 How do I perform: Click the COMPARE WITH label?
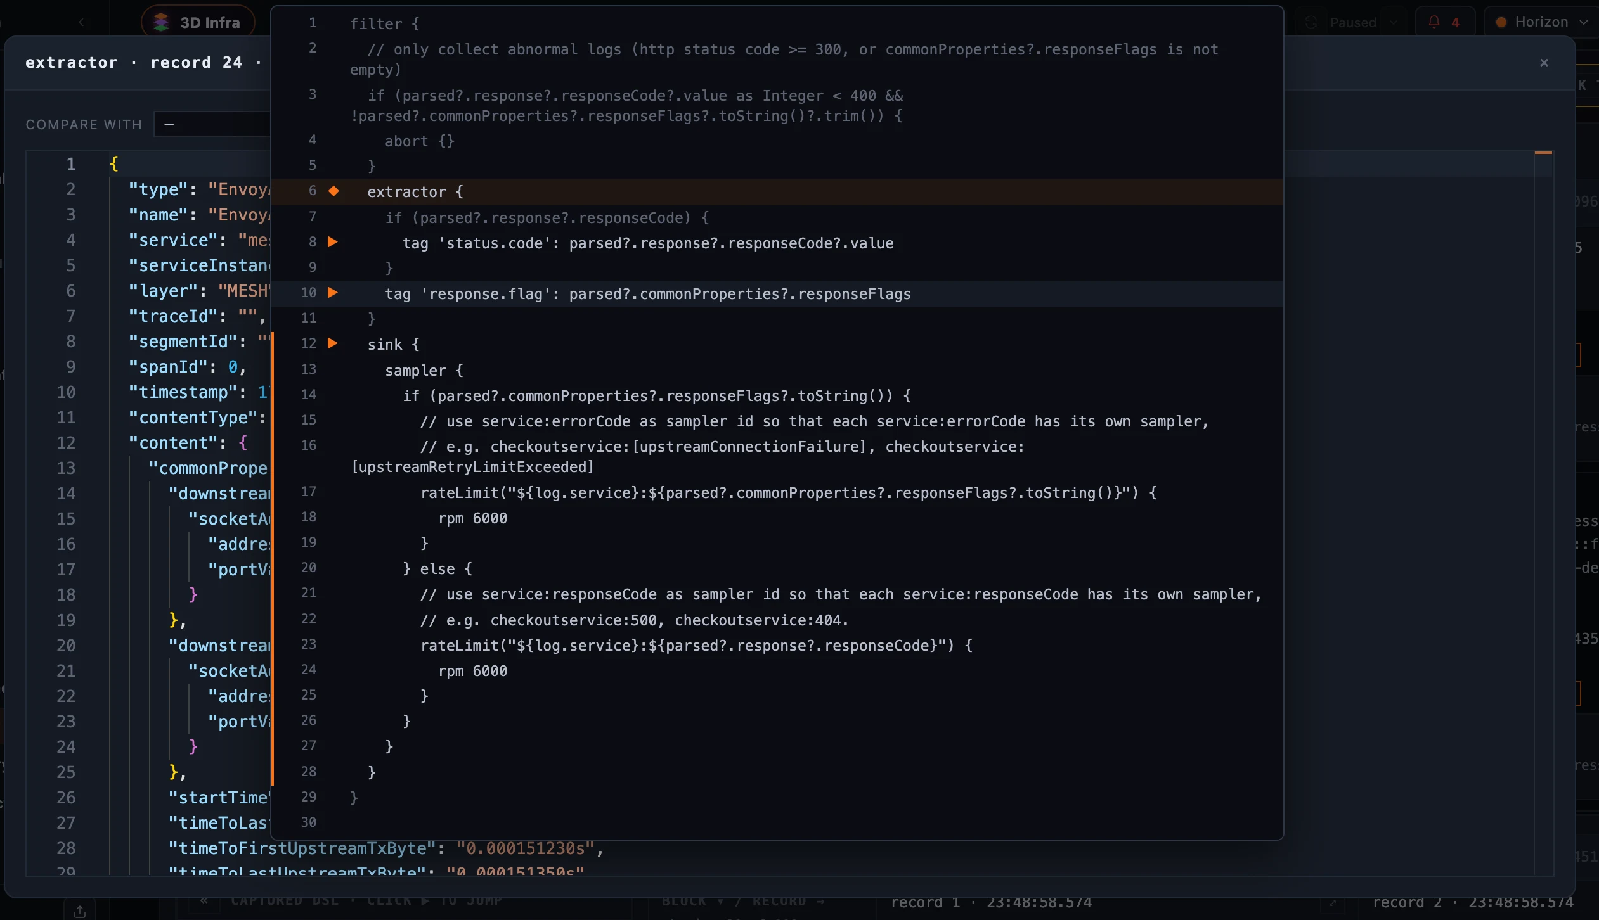tap(84, 124)
